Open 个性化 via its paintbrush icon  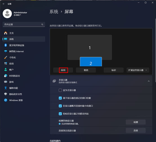(6, 57)
